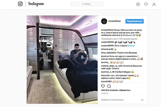Click the Подписаться follow button

coord(135,21)
